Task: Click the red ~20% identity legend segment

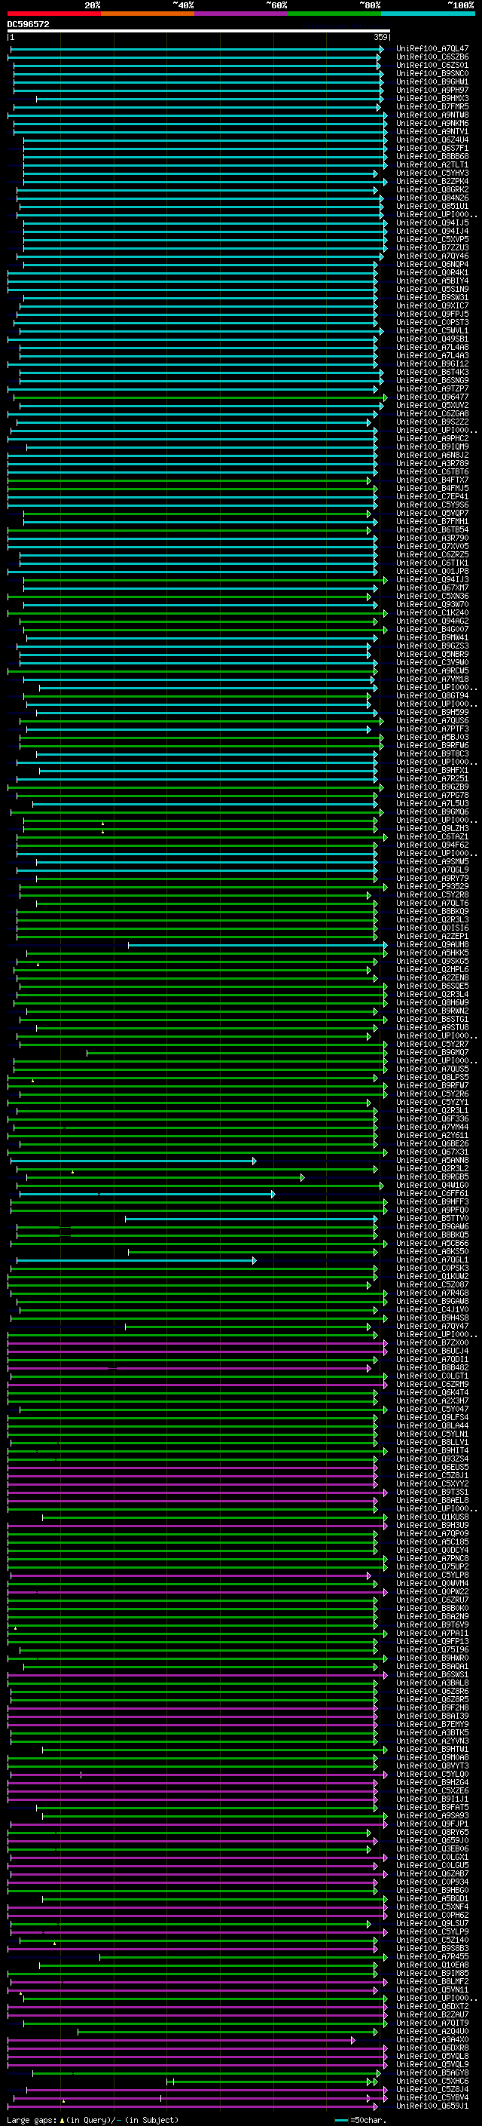Action: (x=53, y=14)
